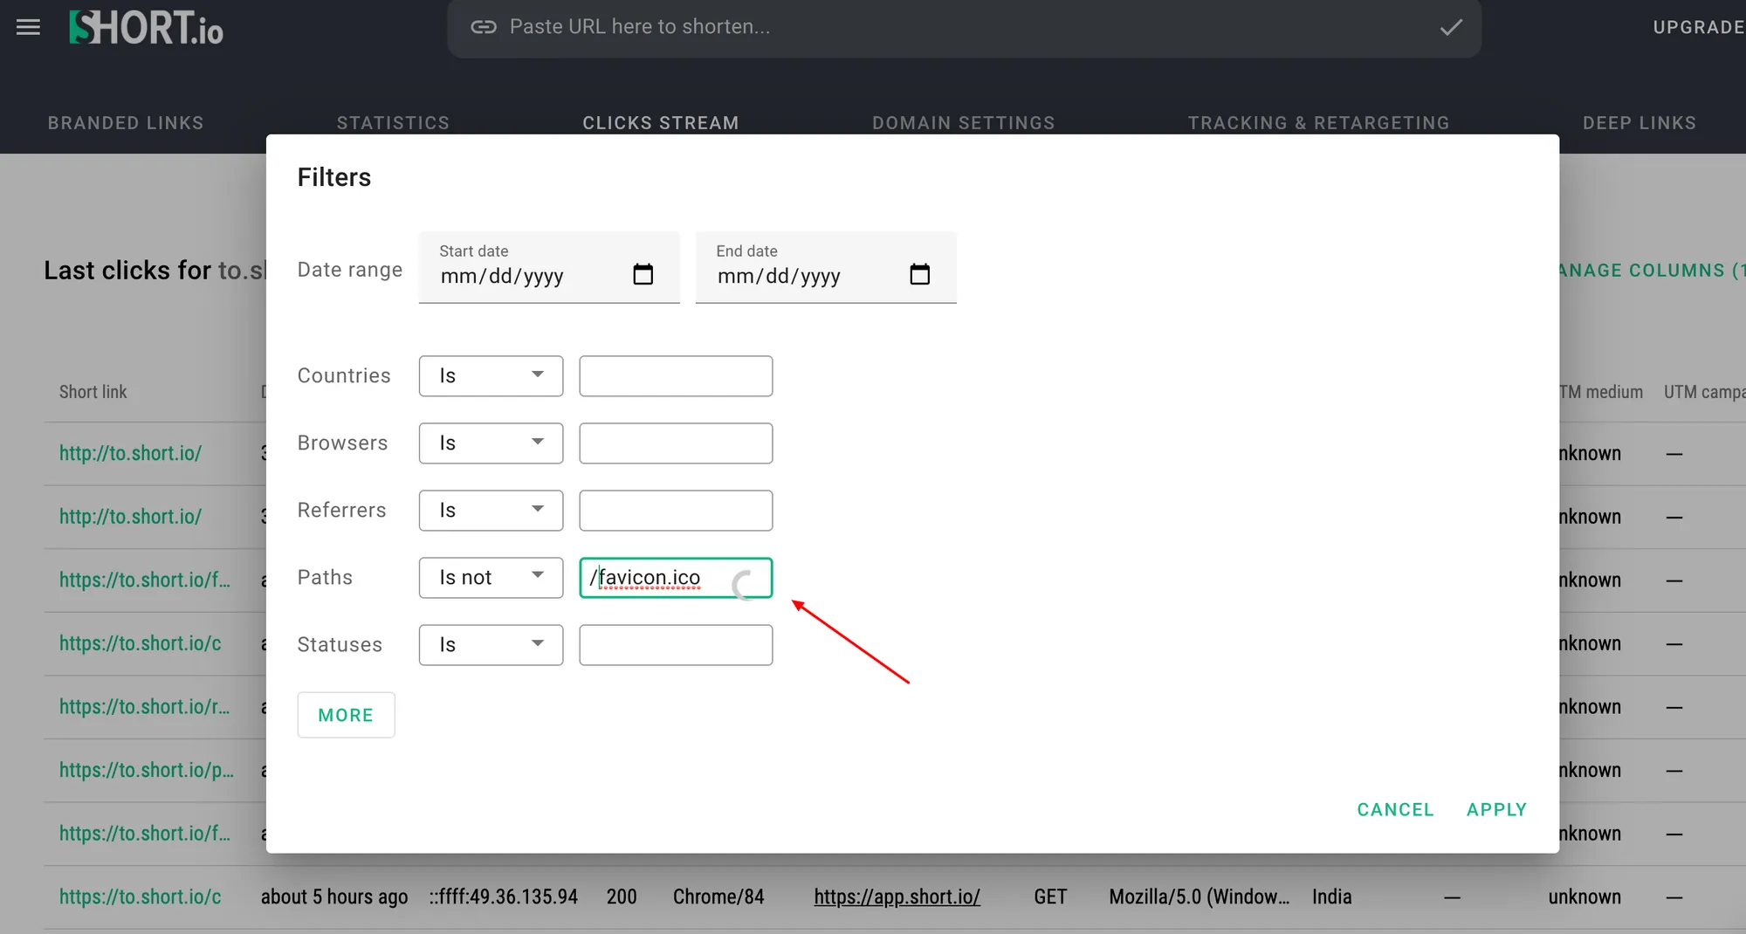This screenshot has height=934, width=1746.
Task: Focus the Paste URL here to shorten field
Action: click(x=964, y=27)
